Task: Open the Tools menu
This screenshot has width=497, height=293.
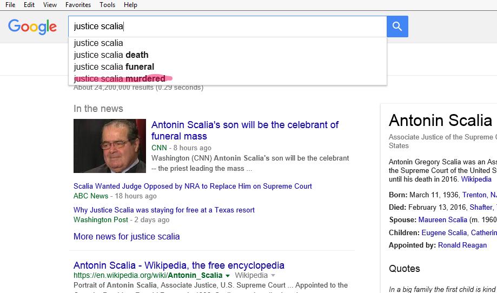Action: [x=107, y=5]
